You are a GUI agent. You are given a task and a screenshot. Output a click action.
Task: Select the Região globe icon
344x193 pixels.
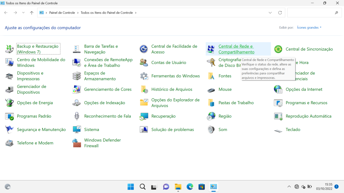pyautogui.click(x=211, y=116)
